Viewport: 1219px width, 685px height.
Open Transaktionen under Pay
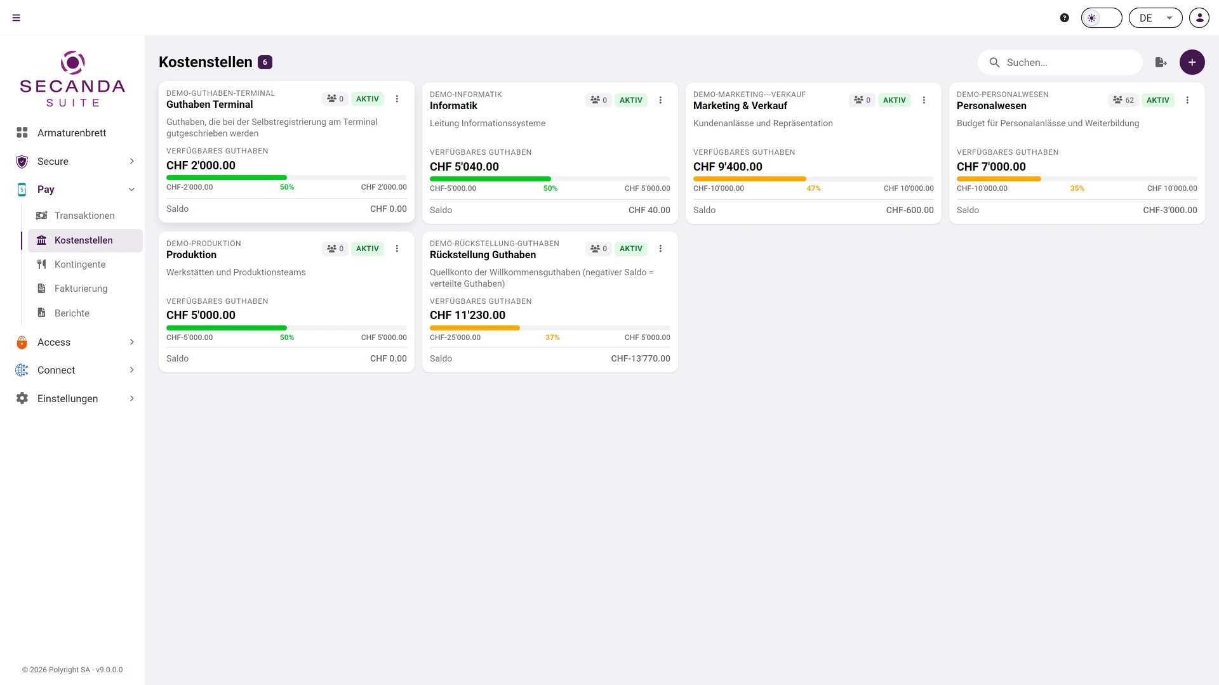pos(84,216)
